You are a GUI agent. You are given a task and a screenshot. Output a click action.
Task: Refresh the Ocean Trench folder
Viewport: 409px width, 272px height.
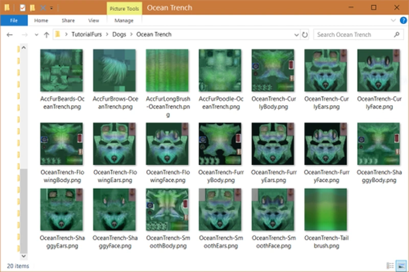pos(305,35)
